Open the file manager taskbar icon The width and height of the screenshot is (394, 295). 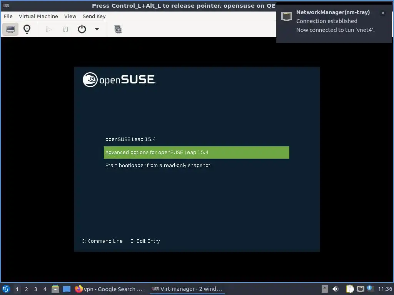[55, 289]
